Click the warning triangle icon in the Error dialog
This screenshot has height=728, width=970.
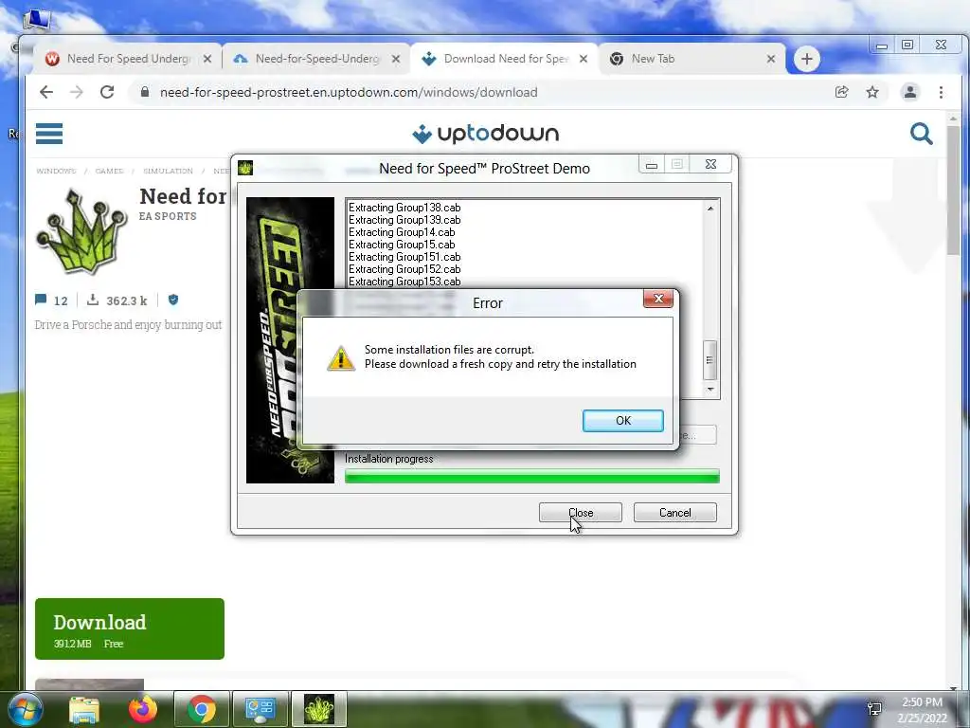(x=341, y=357)
